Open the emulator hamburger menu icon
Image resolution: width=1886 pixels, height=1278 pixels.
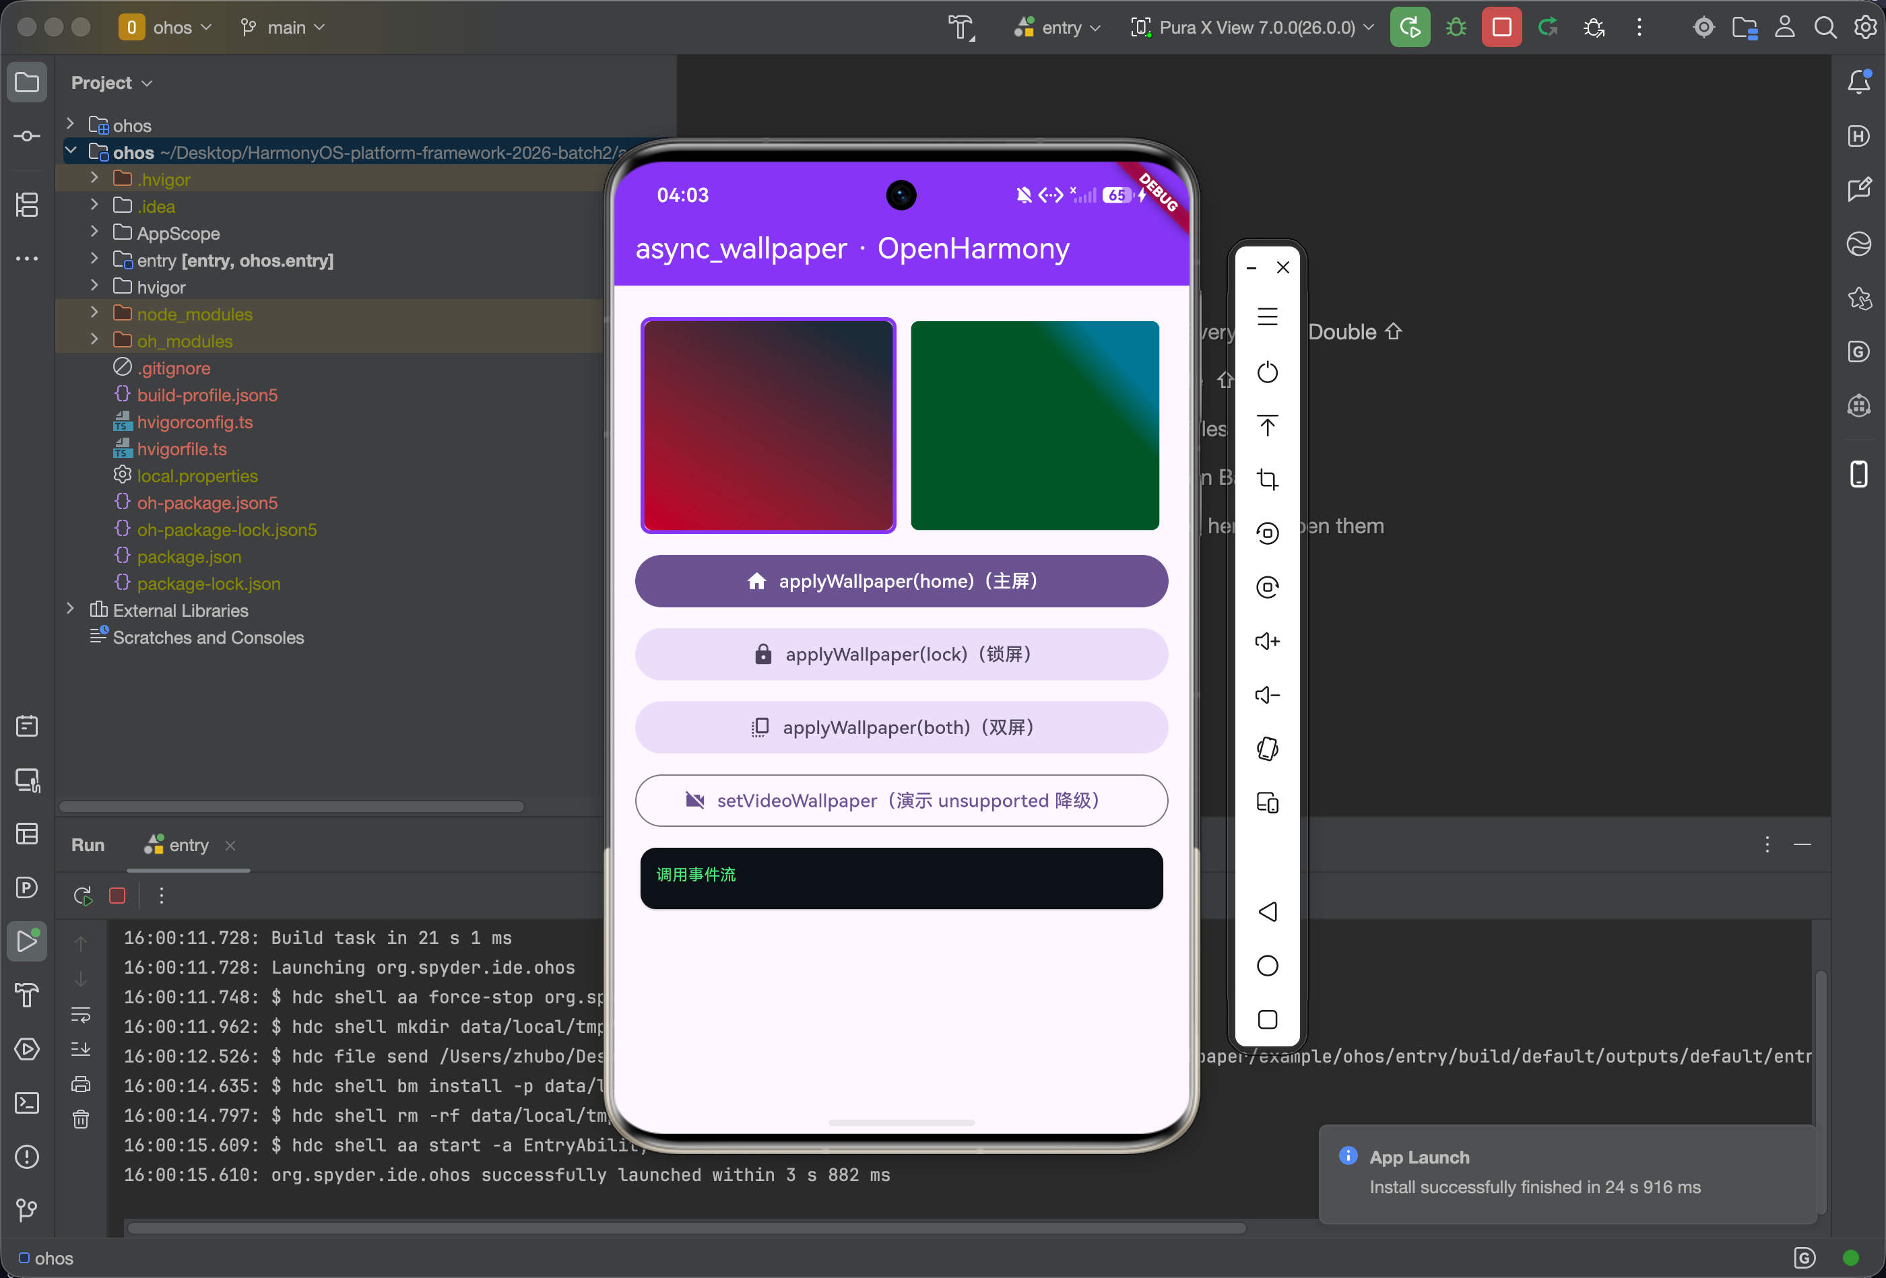(x=1268, y=316)
